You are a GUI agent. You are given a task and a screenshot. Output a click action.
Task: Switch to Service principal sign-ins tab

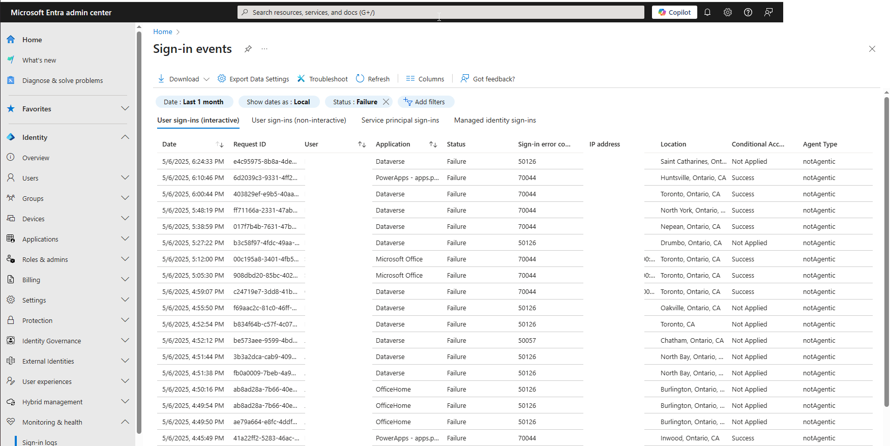coord(400,120)
